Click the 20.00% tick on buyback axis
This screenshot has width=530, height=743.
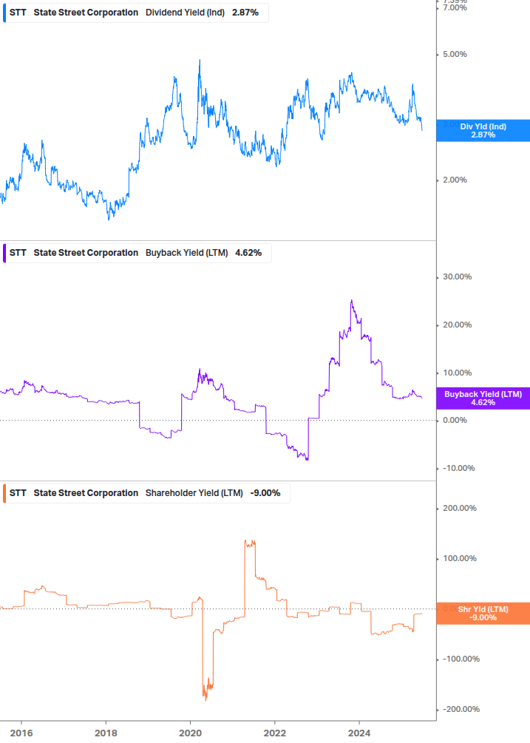tap(457, 325)
